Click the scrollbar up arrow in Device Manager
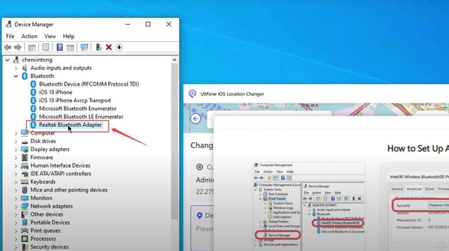The image size is (449, 251). coord(174,60)
